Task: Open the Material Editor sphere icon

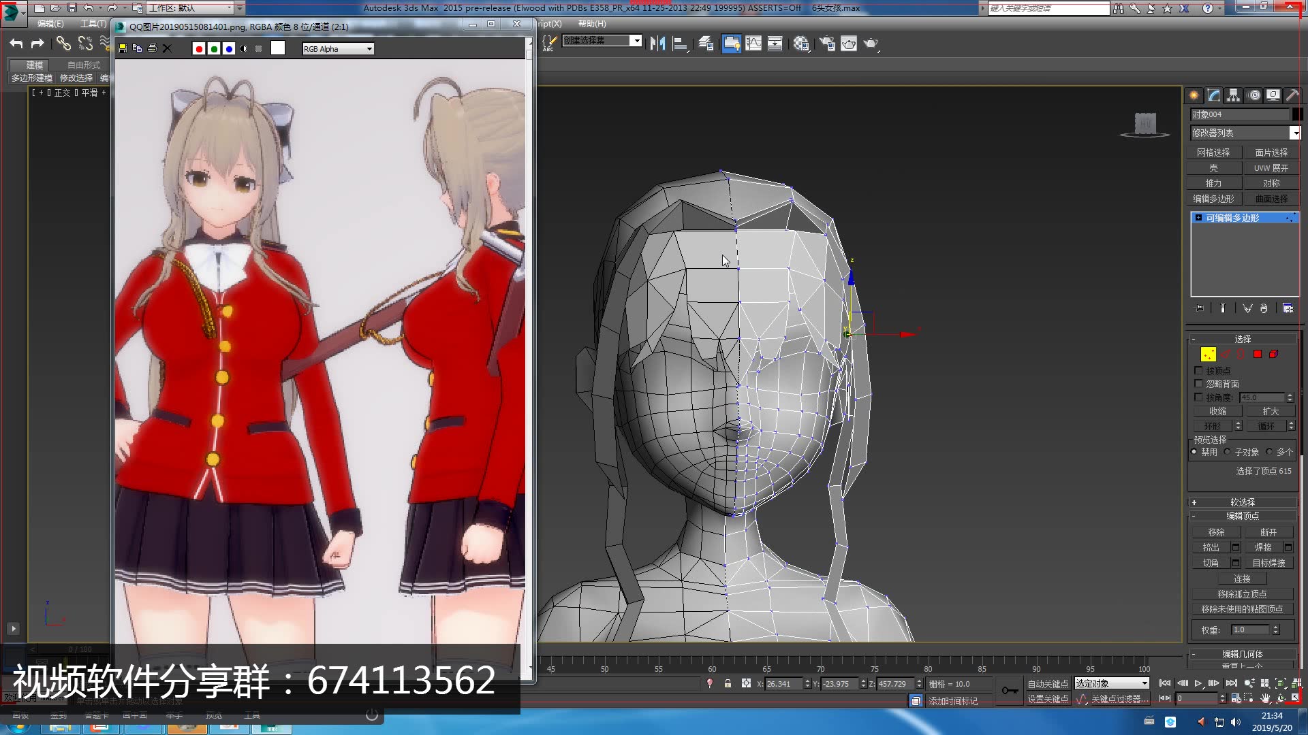Action: pos(801,44)
